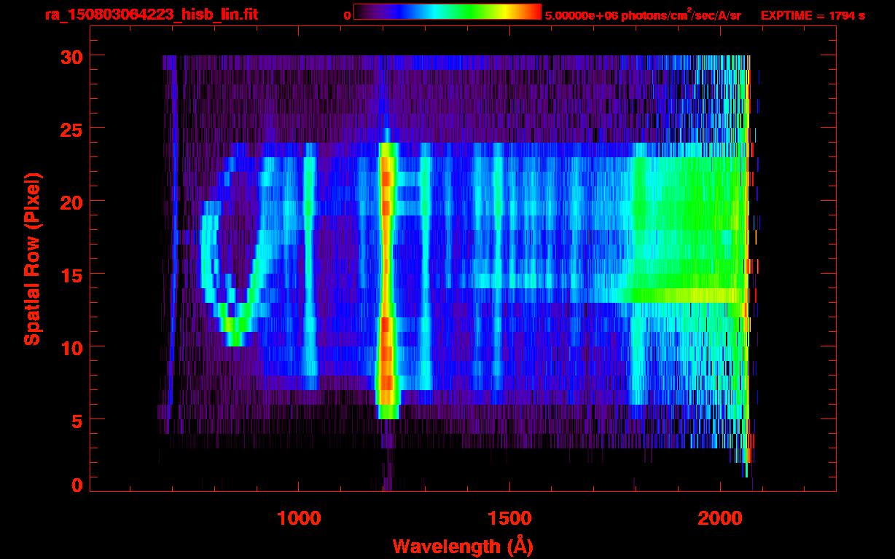
Task: Click the 20 spatial row tick label
Action: coord(71,202)
